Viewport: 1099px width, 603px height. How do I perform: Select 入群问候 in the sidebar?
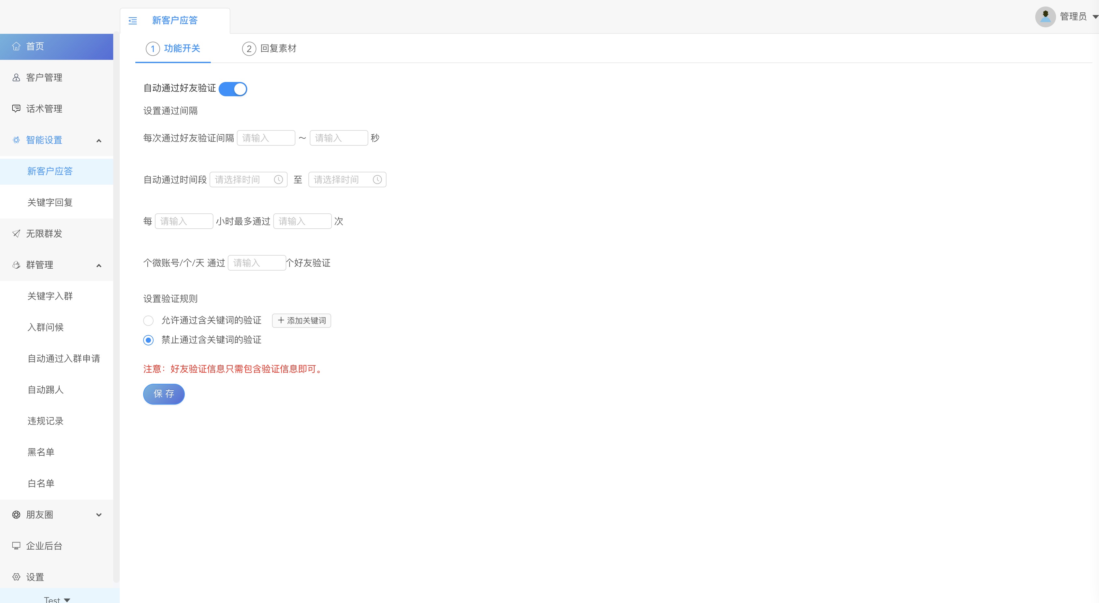tap(56, 327)
